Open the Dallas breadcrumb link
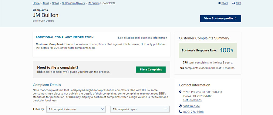The height and width of the screenshot is (115, 273). click(56, 3)
